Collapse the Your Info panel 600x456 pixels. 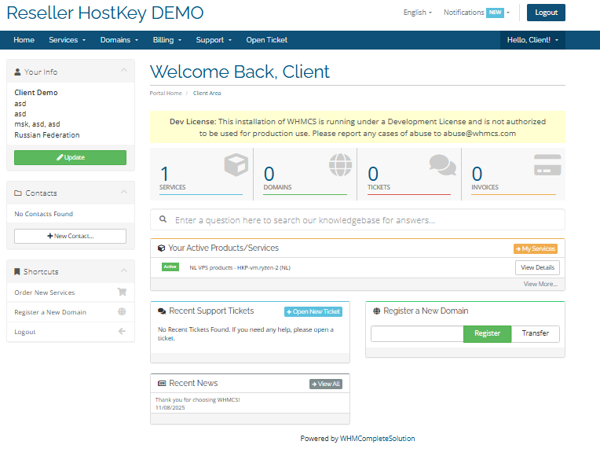[123, 72]
